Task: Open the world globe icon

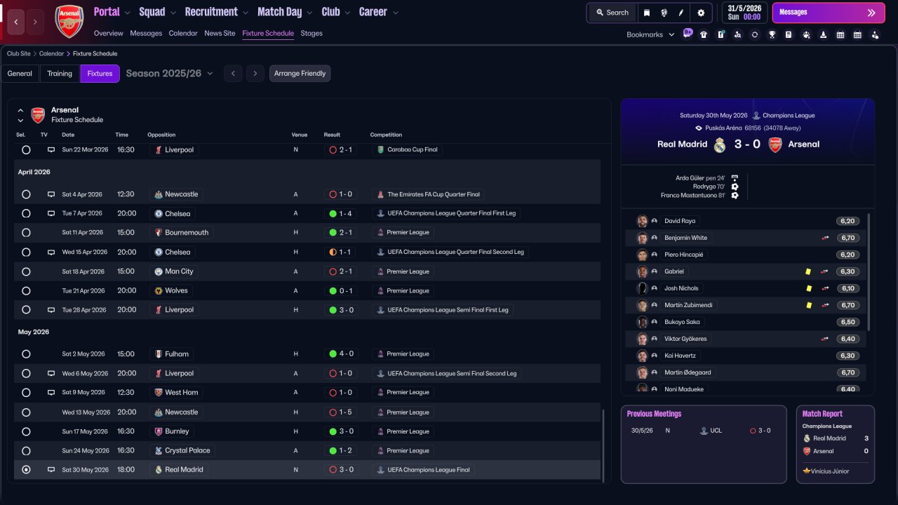Action: (x=664, y=13)
